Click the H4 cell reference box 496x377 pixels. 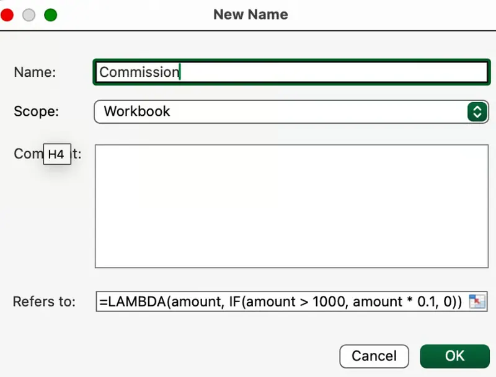(57, 154)
